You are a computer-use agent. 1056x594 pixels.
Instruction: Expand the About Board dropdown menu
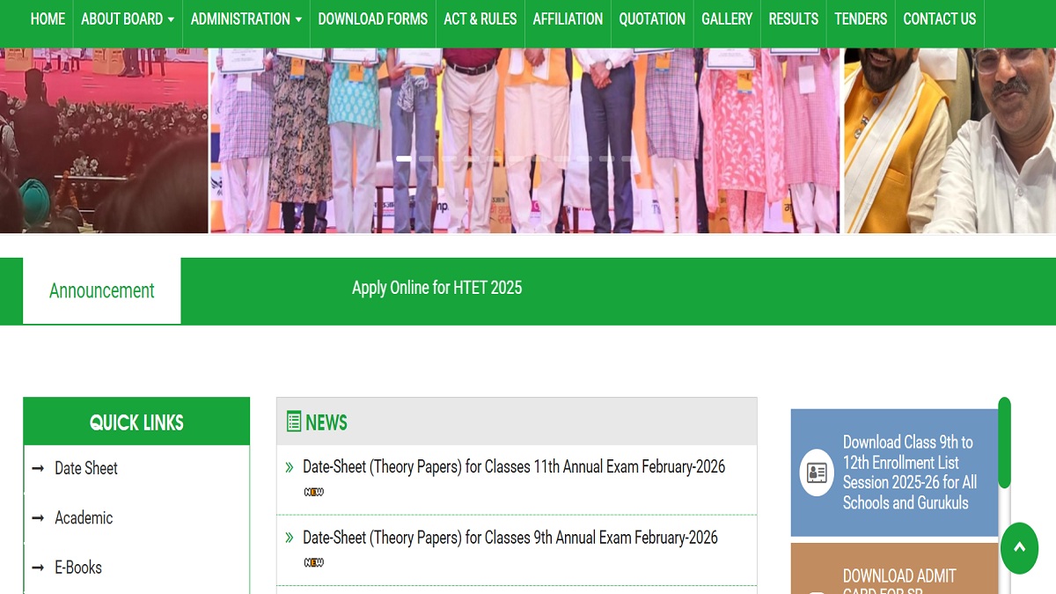pyautogui.click(x=128, y=18)
